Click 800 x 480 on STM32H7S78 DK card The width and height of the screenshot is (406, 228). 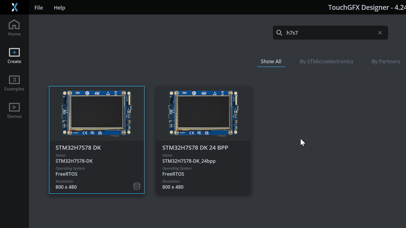[x=66, y=187]
